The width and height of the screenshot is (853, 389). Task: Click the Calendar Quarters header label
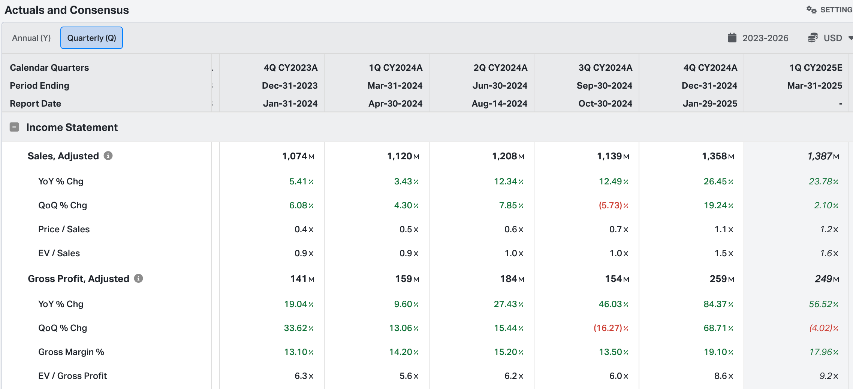(x=49, y=68)
